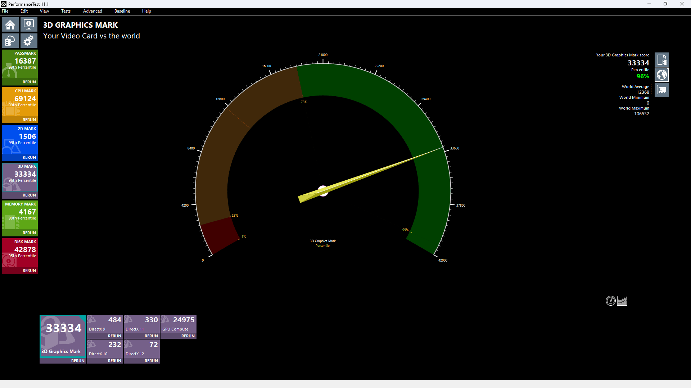Rerun the DirectX 10 test

[x=114, y=361]
